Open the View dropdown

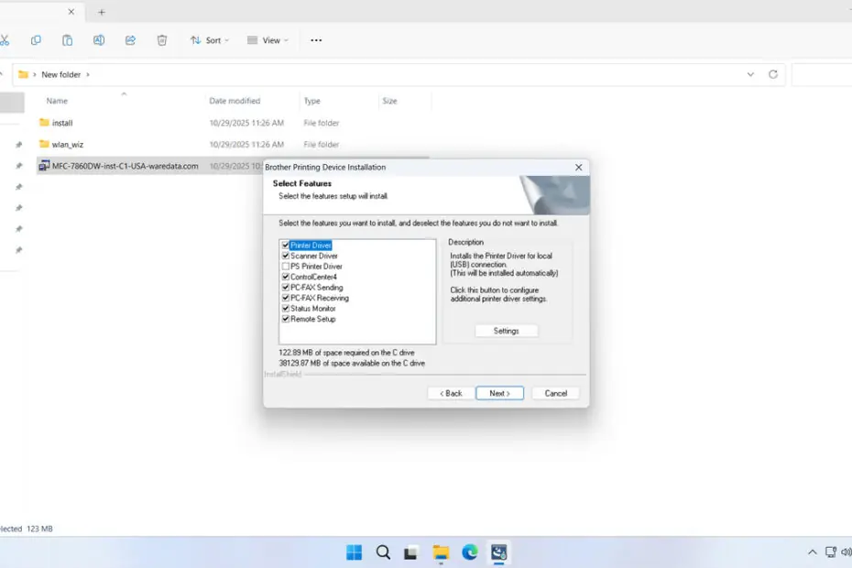point(266,40)
